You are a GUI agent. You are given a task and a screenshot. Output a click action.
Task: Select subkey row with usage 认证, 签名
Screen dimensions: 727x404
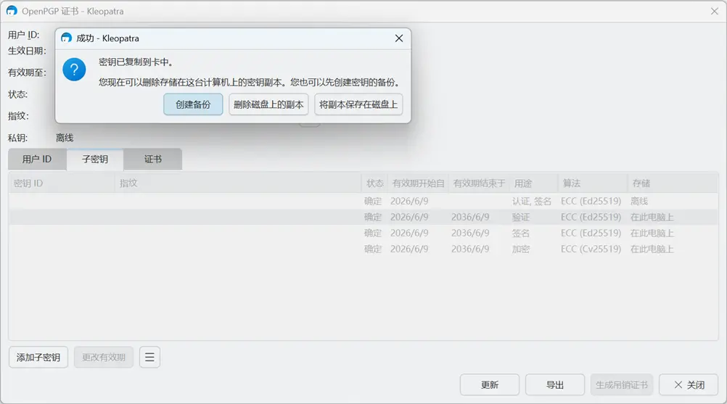click(363, 201)
